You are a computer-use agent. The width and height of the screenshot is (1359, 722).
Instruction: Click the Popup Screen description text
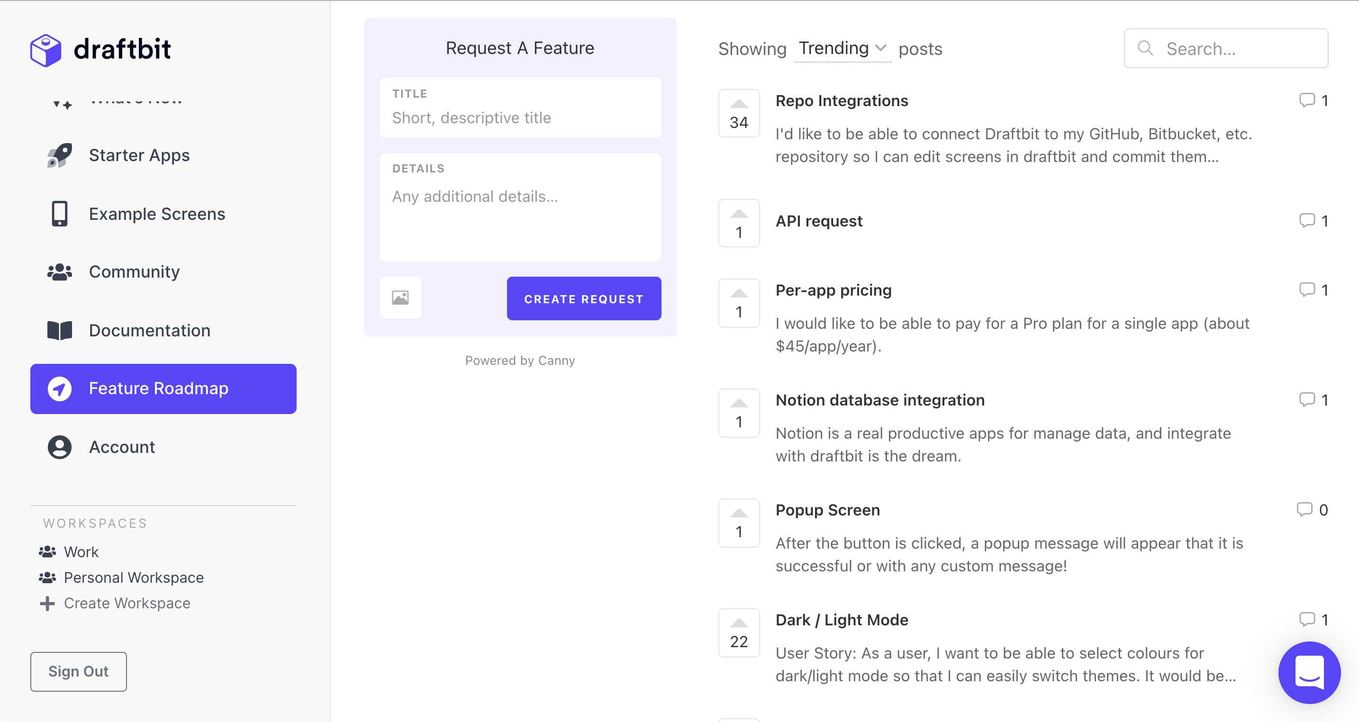[x=1009, y=555]
